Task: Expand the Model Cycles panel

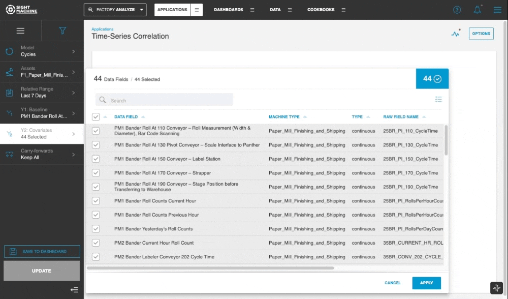Action: pyautogui.click(x=42, y=51)
